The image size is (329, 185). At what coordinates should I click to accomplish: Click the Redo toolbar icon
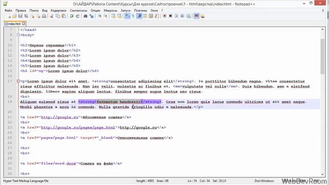pos(78,16)
